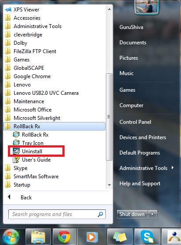181x245 pixels.
Task: Open the Shut down options arrow
Action: (152, 214)
